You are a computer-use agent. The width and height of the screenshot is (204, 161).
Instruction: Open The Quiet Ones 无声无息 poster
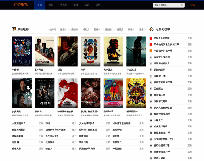click(114, 52)
